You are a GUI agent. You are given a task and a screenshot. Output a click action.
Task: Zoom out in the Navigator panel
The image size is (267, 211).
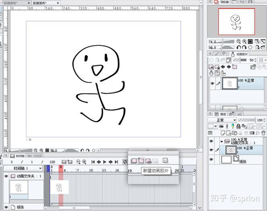click(x=238, y=41)
